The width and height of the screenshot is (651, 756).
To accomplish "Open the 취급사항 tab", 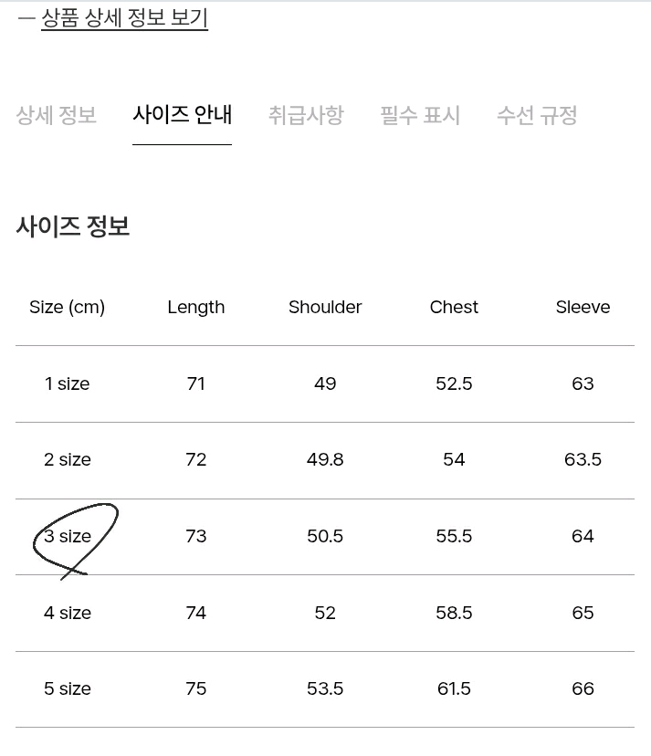I will (306, 115).
